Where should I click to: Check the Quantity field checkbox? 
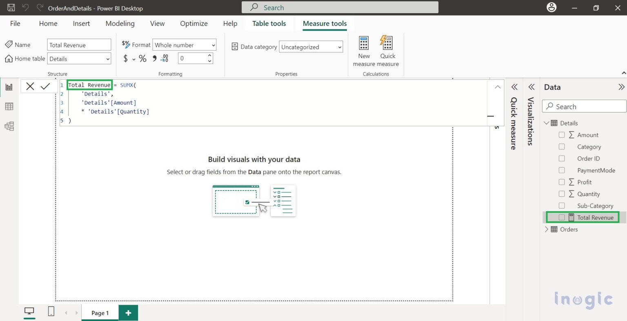pyautogui.click(x=562, y=194)
